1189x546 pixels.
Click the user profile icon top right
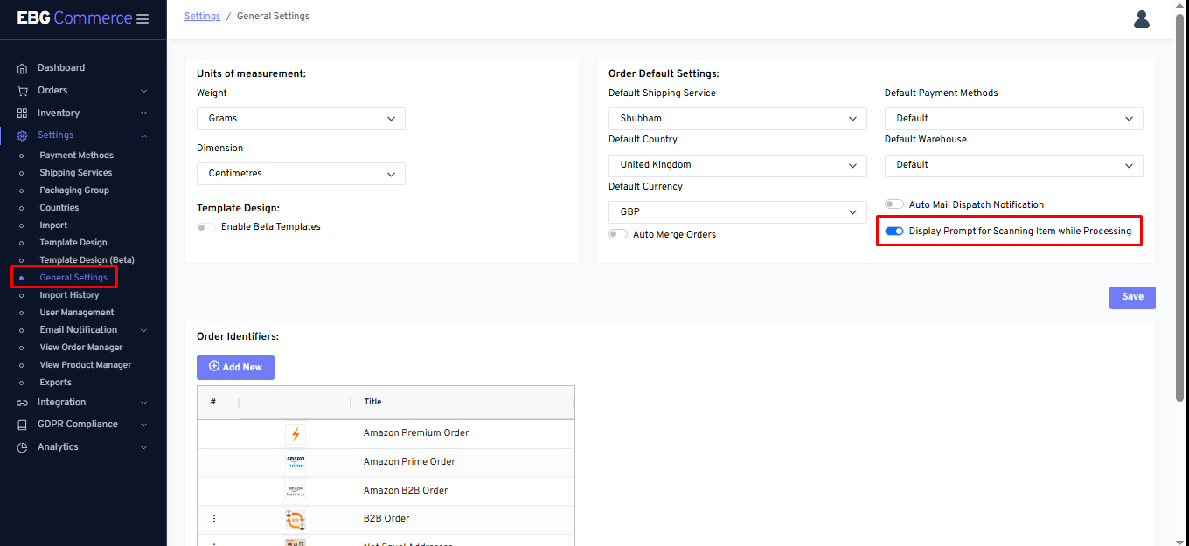[x=1142, y=18]
